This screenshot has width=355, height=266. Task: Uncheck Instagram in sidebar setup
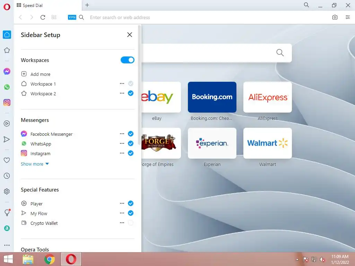tap(131, 153)
